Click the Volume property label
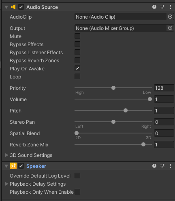 coord(18,99)
